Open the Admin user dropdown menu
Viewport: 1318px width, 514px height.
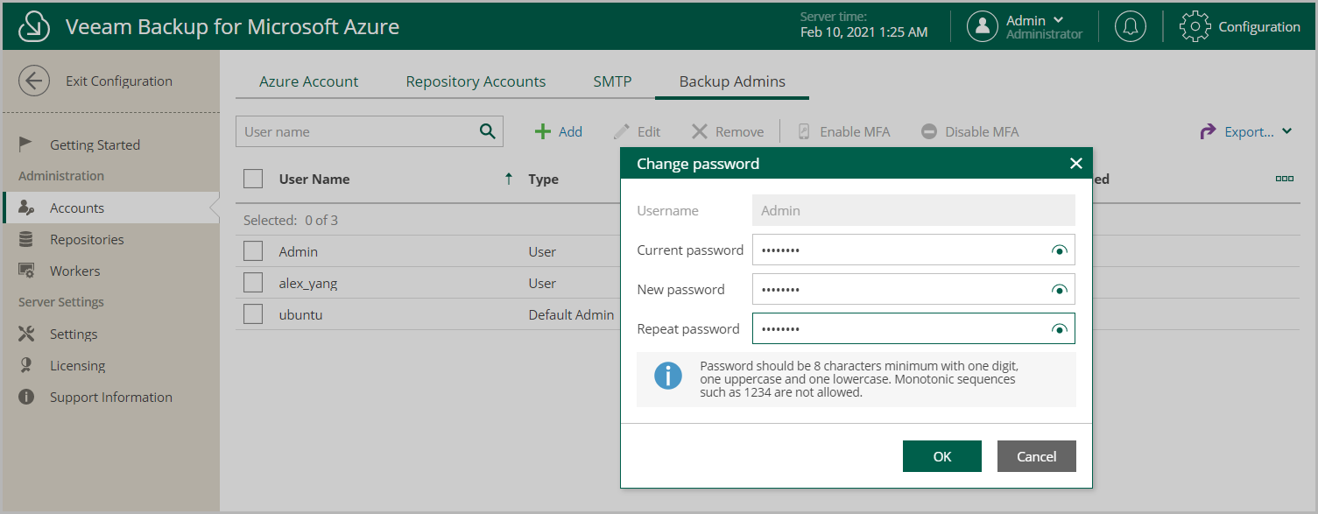pos(1059,20)
